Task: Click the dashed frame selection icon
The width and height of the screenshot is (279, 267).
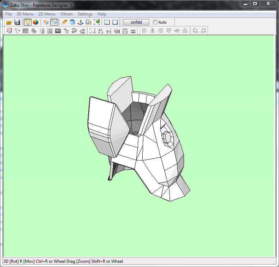Action: point(92,31)
